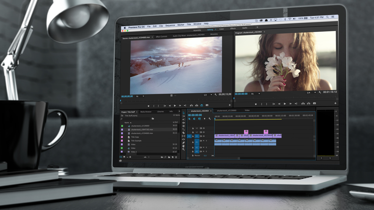This screenshot has height=210, width=374.
Task: Add marker in timeline header
Action: (x=205, y=119)
